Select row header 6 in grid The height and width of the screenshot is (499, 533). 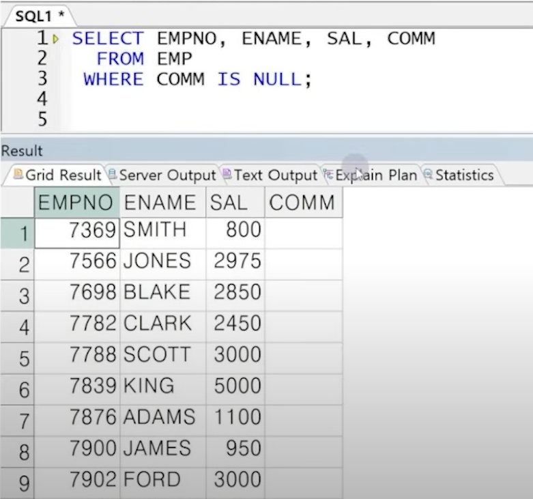pyautogui.click(x=17, y=390)
